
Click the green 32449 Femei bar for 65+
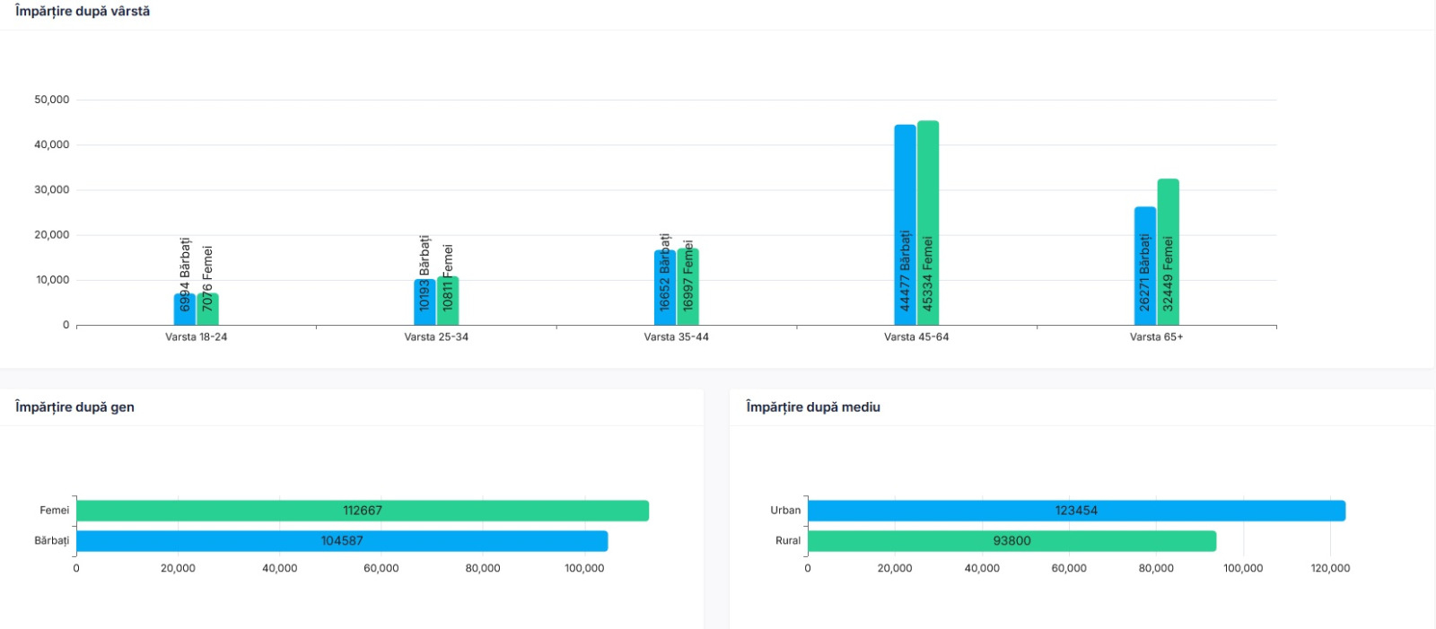(1168, 252)
